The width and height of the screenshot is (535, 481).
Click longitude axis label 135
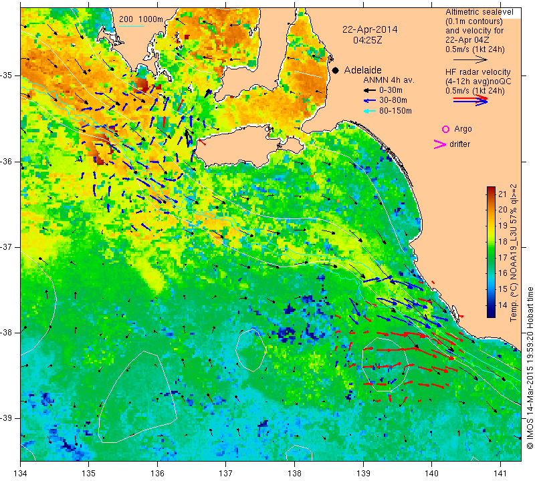[x=89, y=474]
